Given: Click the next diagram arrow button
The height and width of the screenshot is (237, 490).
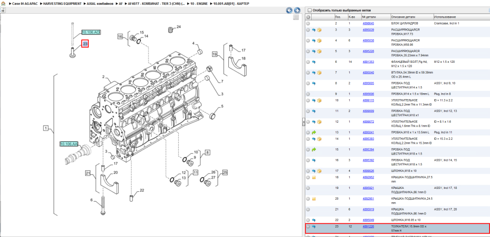Looking at the screenshot, I should point(297,10).
